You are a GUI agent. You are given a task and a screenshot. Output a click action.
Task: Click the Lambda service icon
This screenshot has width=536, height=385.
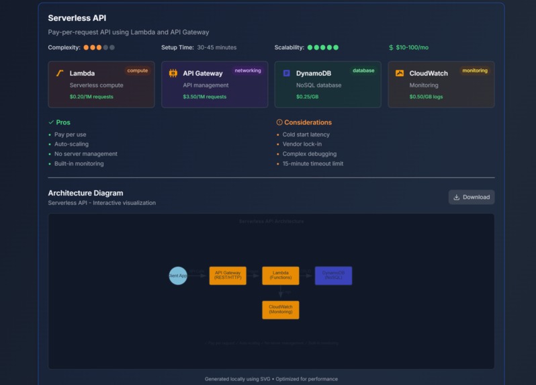[60, 73]
